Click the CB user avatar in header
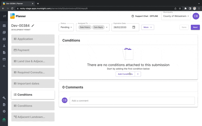 click(x=196, y=16)
